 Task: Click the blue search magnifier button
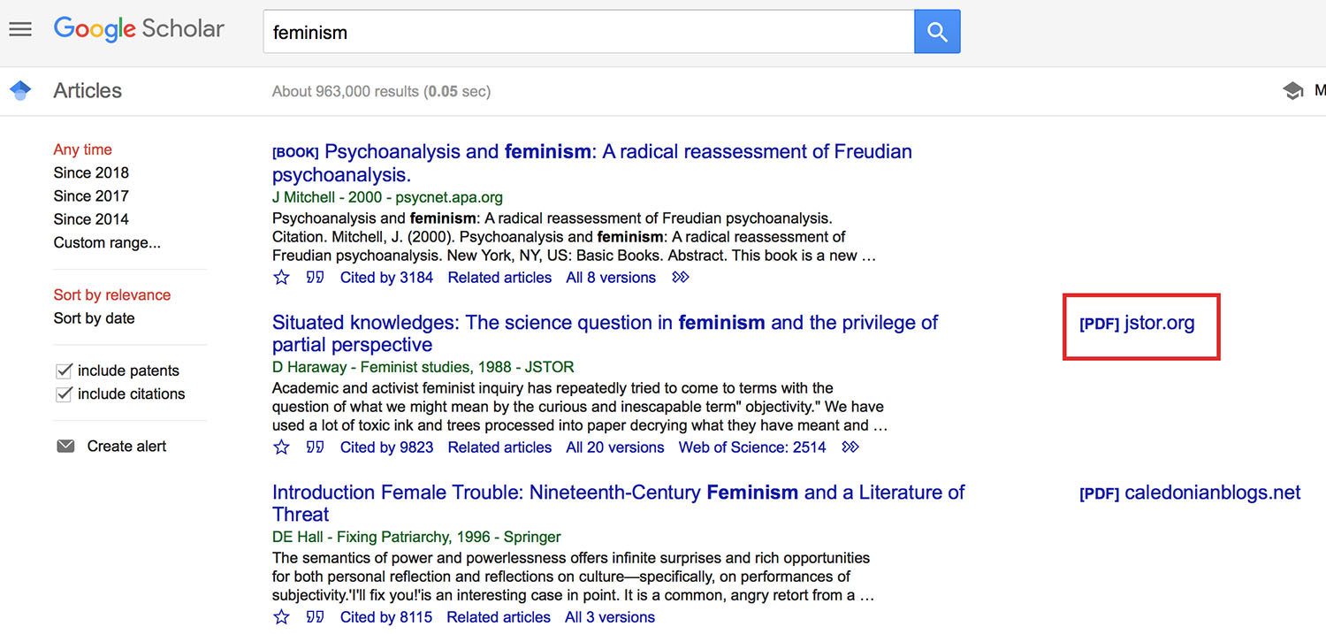[937, 33]
